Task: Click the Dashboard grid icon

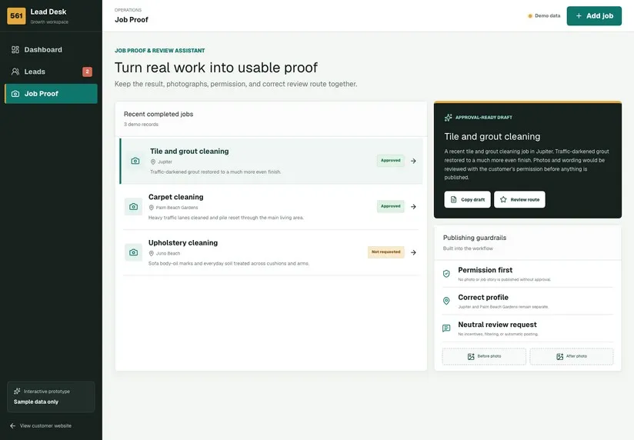Action: pos(15,50)
